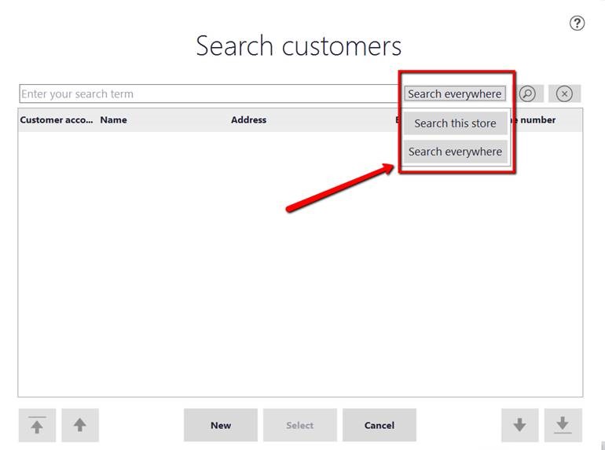This screenshot has height=450, width=605.
Task: Click the Search customers page title
Action: click(299, 46)
